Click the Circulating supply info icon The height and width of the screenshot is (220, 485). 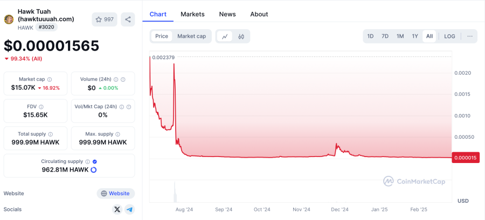[87, 161]
